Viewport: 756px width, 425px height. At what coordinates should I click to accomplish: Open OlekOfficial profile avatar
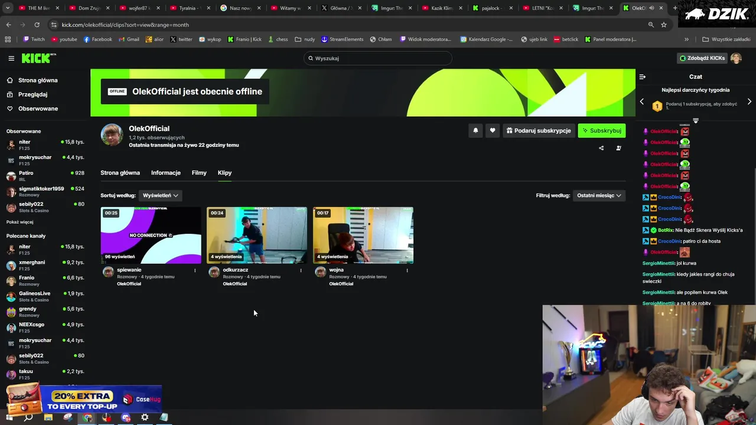coord(112,135)
